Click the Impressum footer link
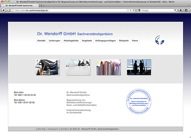The width and height of the screenshot is (191, 138). 53,129
